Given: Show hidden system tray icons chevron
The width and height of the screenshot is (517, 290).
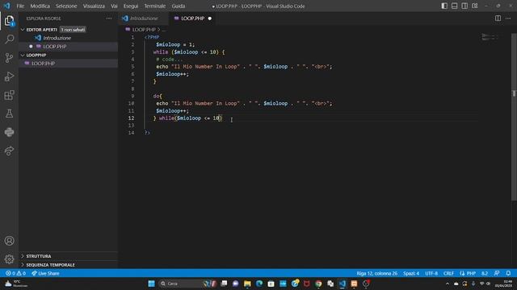Looking at the screenshot, I should (x=447, y=284).
